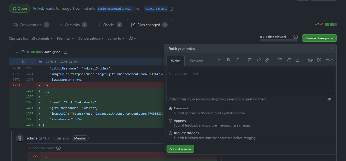
Task: Insert a bulleted list
Action: (x=280, y=60)
